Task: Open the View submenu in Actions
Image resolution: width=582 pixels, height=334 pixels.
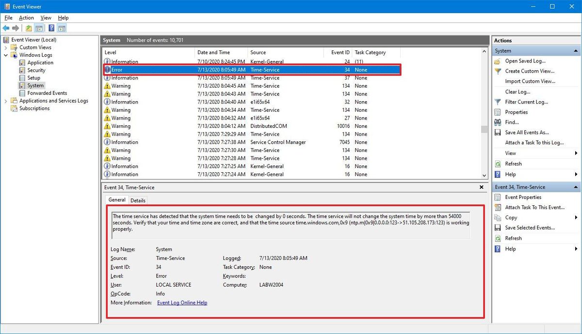Action: point(507,153)
